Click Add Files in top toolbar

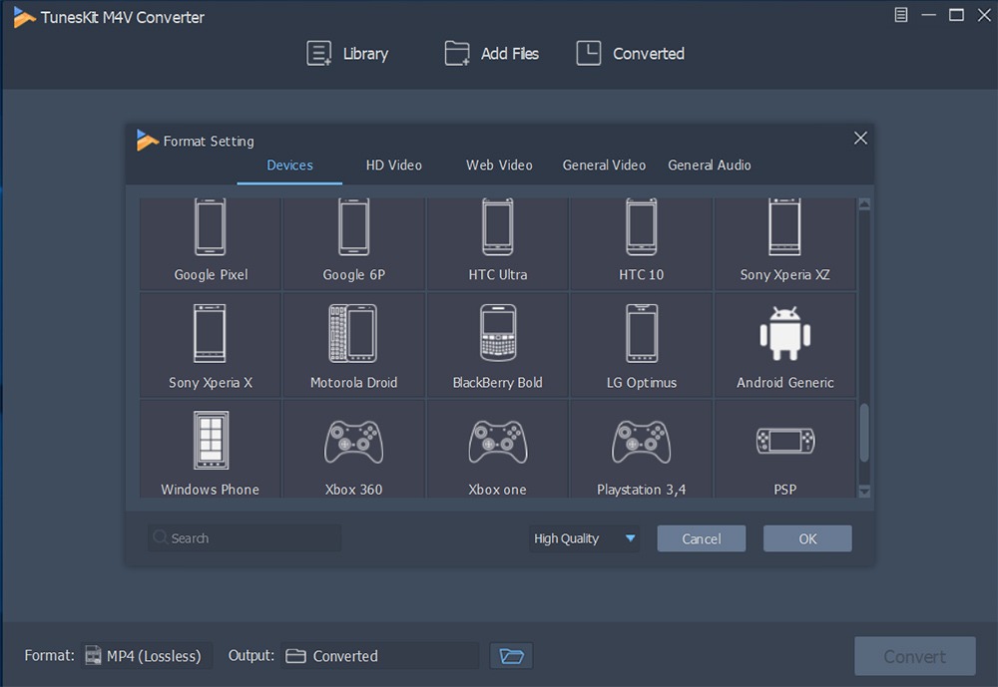pos(491,54)
